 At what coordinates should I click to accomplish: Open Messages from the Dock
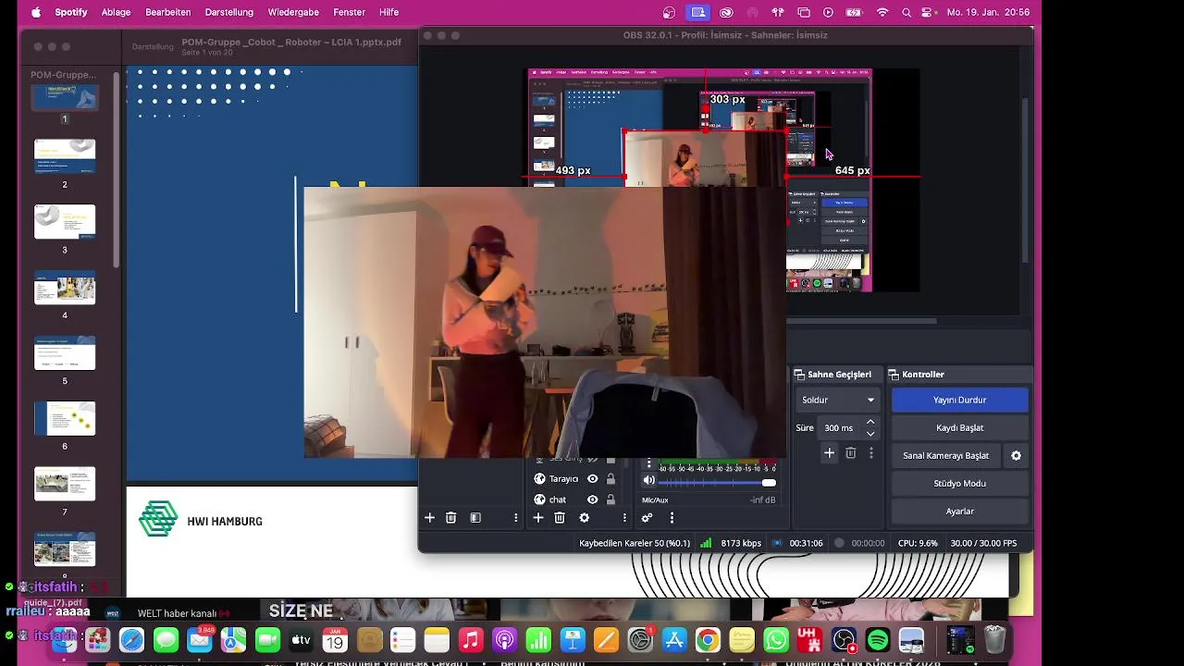166,639
